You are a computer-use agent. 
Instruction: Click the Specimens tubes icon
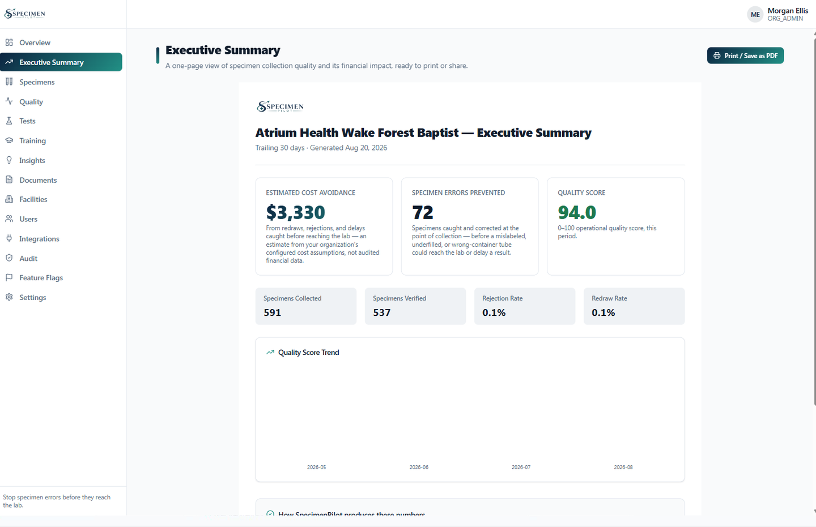pos(9,82)
